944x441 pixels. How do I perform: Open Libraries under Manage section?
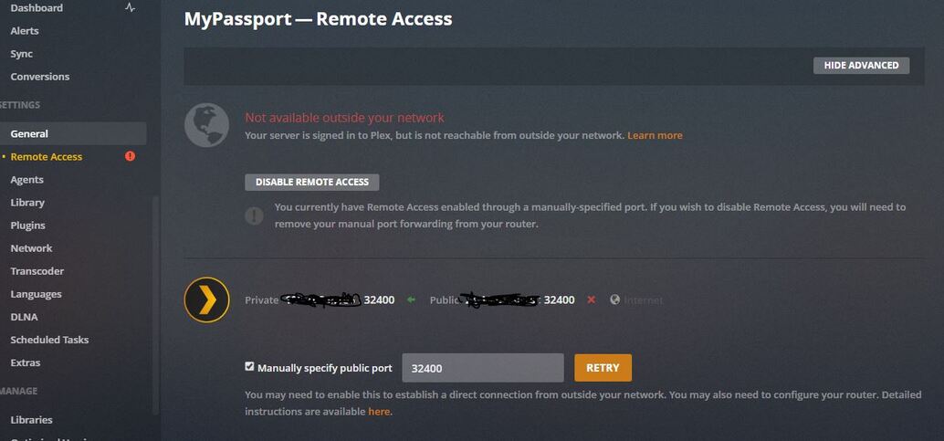[31, 420]
